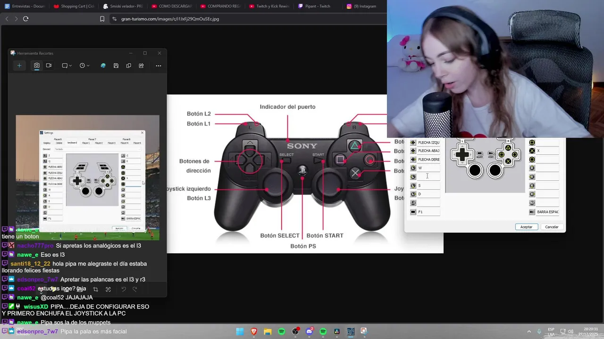This screenshot has width=604, height=339.
Task: Click the captured screenshot preview in Snipping Tool
Action: tap(87, 178)
